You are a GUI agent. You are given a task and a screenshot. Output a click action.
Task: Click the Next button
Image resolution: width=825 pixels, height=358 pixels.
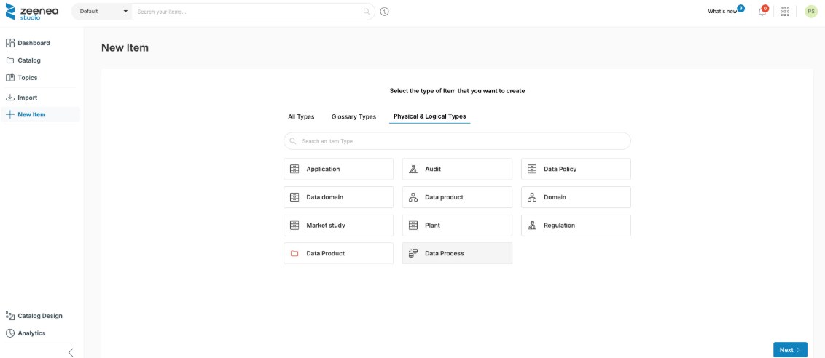790,350
